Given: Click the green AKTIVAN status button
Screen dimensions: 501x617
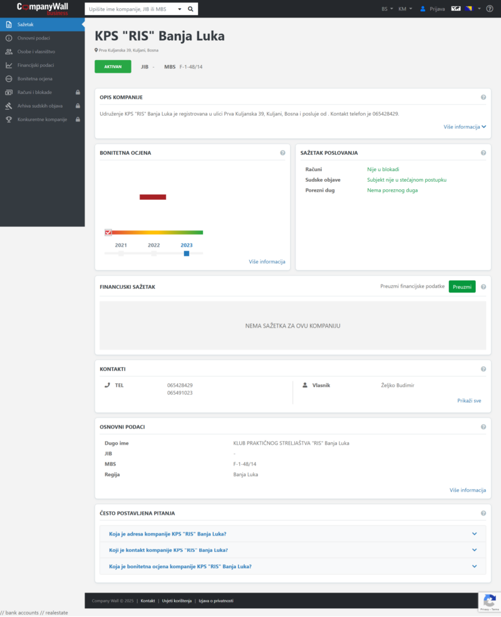Looking at the screenshot, I should [x=113, y=66].
